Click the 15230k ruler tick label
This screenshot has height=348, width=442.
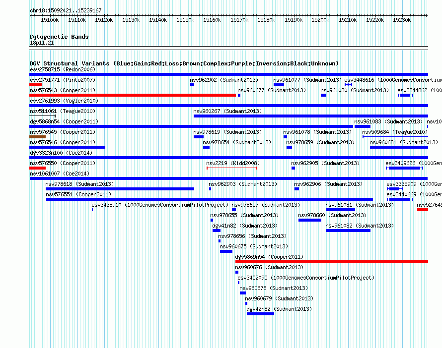(402, 20)
